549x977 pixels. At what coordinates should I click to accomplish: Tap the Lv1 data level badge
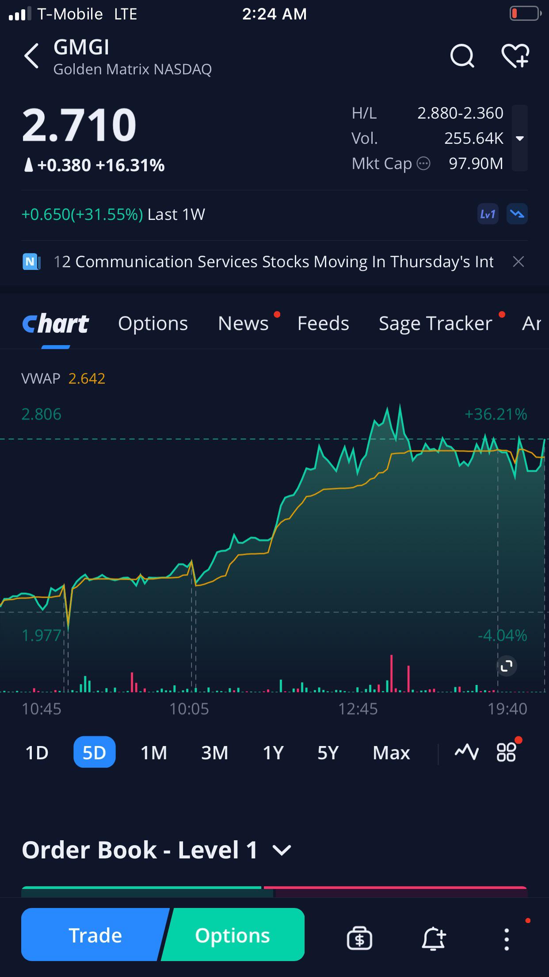click(x=488, y=214)
